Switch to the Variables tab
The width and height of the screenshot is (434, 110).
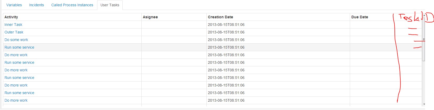coord(14,5)
